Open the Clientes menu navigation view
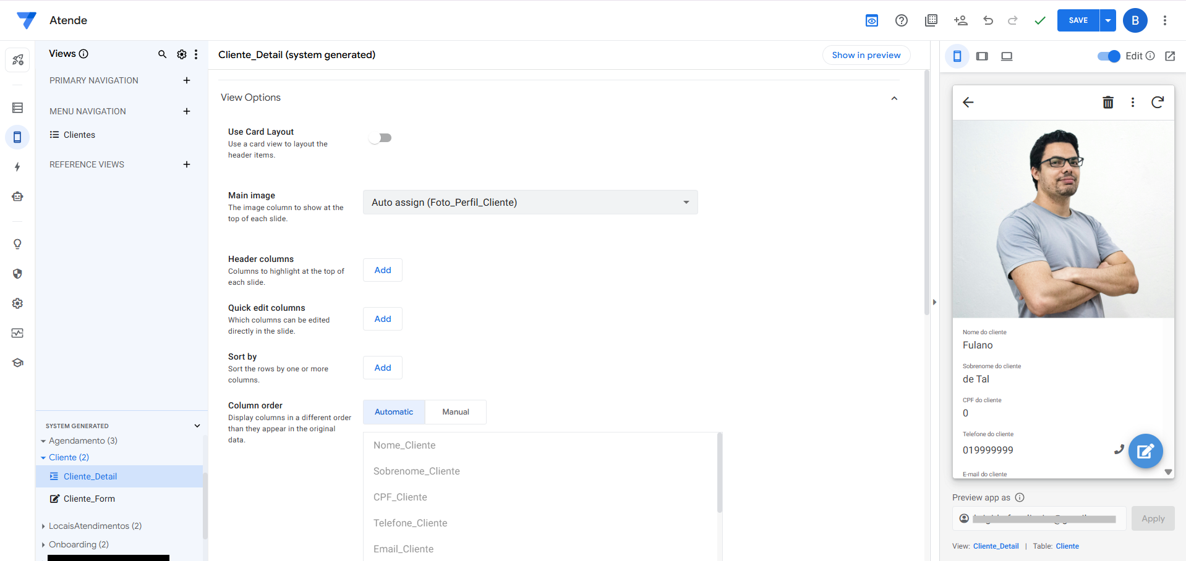The width and height of the screenshot is (1186, 561). 79,135
